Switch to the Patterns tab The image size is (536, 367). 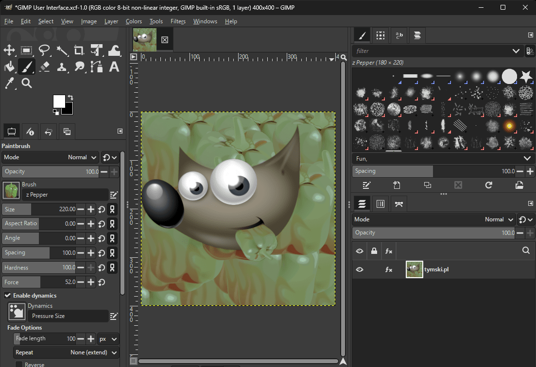pos(380,35)
